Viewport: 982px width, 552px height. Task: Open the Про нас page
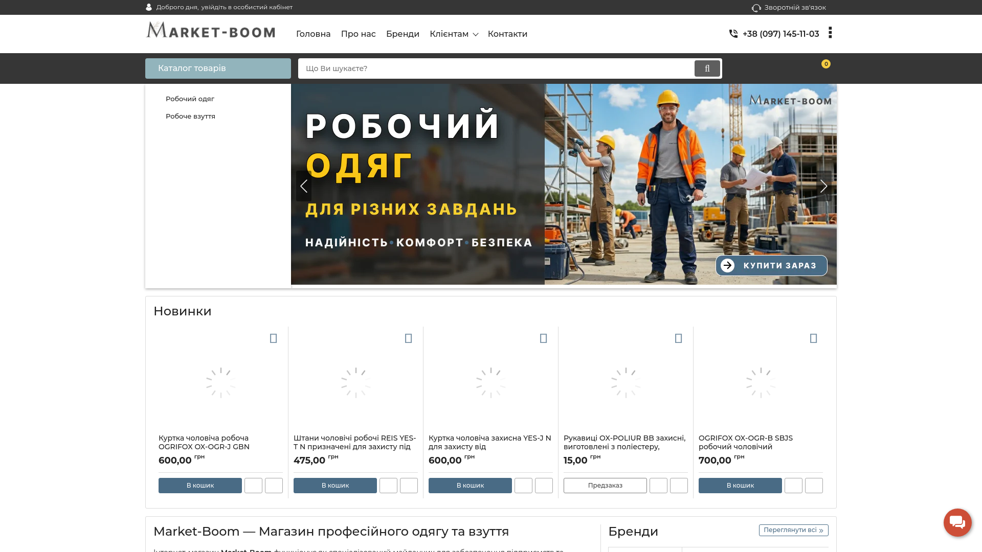[x=359, y=34]
